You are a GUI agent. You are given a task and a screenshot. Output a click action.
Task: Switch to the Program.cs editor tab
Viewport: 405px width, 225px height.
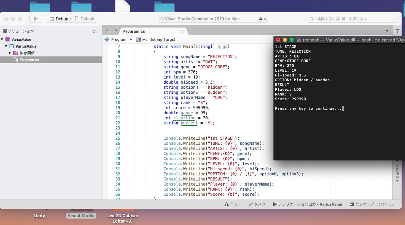pos(134,31)
